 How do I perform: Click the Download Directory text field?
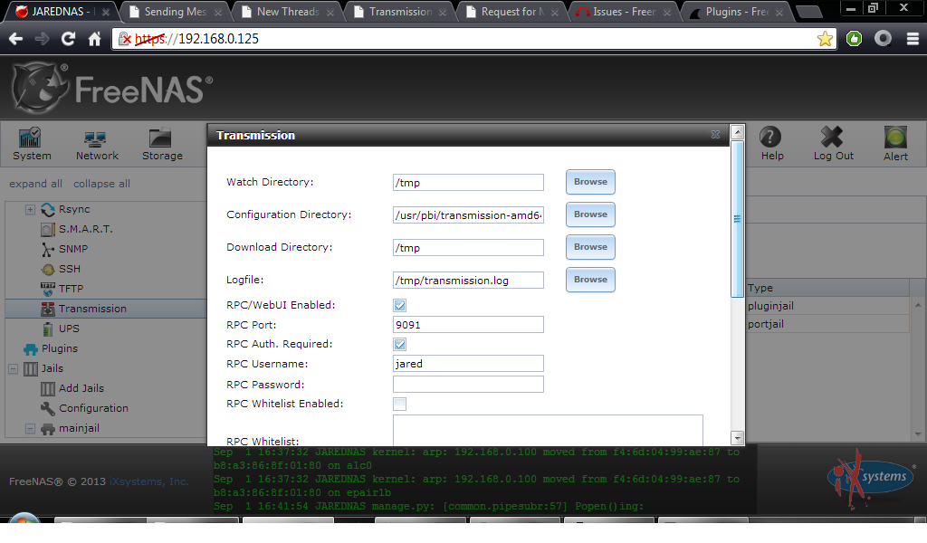(468, 248)
